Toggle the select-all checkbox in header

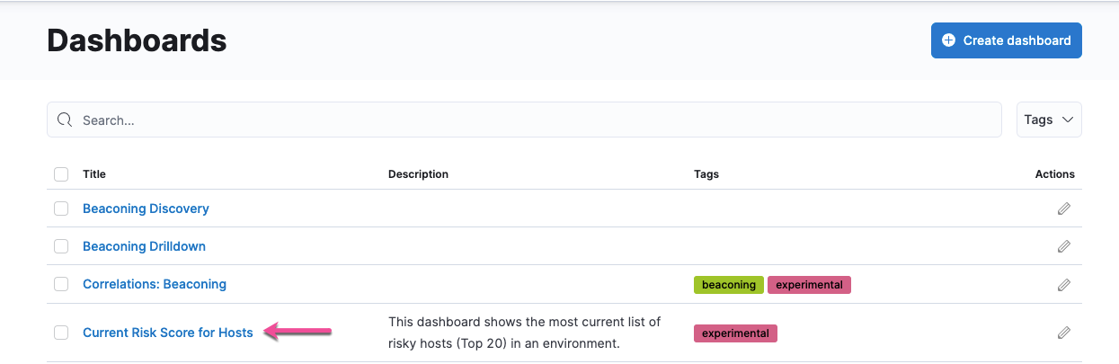point(61,174)
